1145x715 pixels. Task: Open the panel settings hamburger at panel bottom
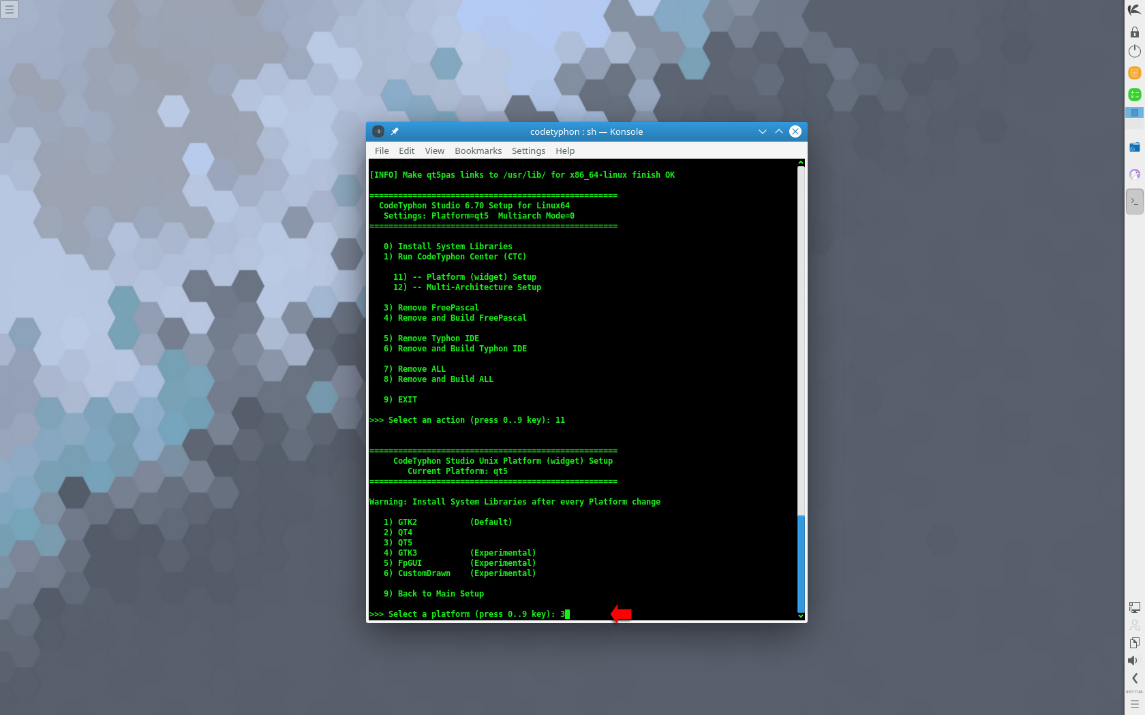pos(1134,704)
